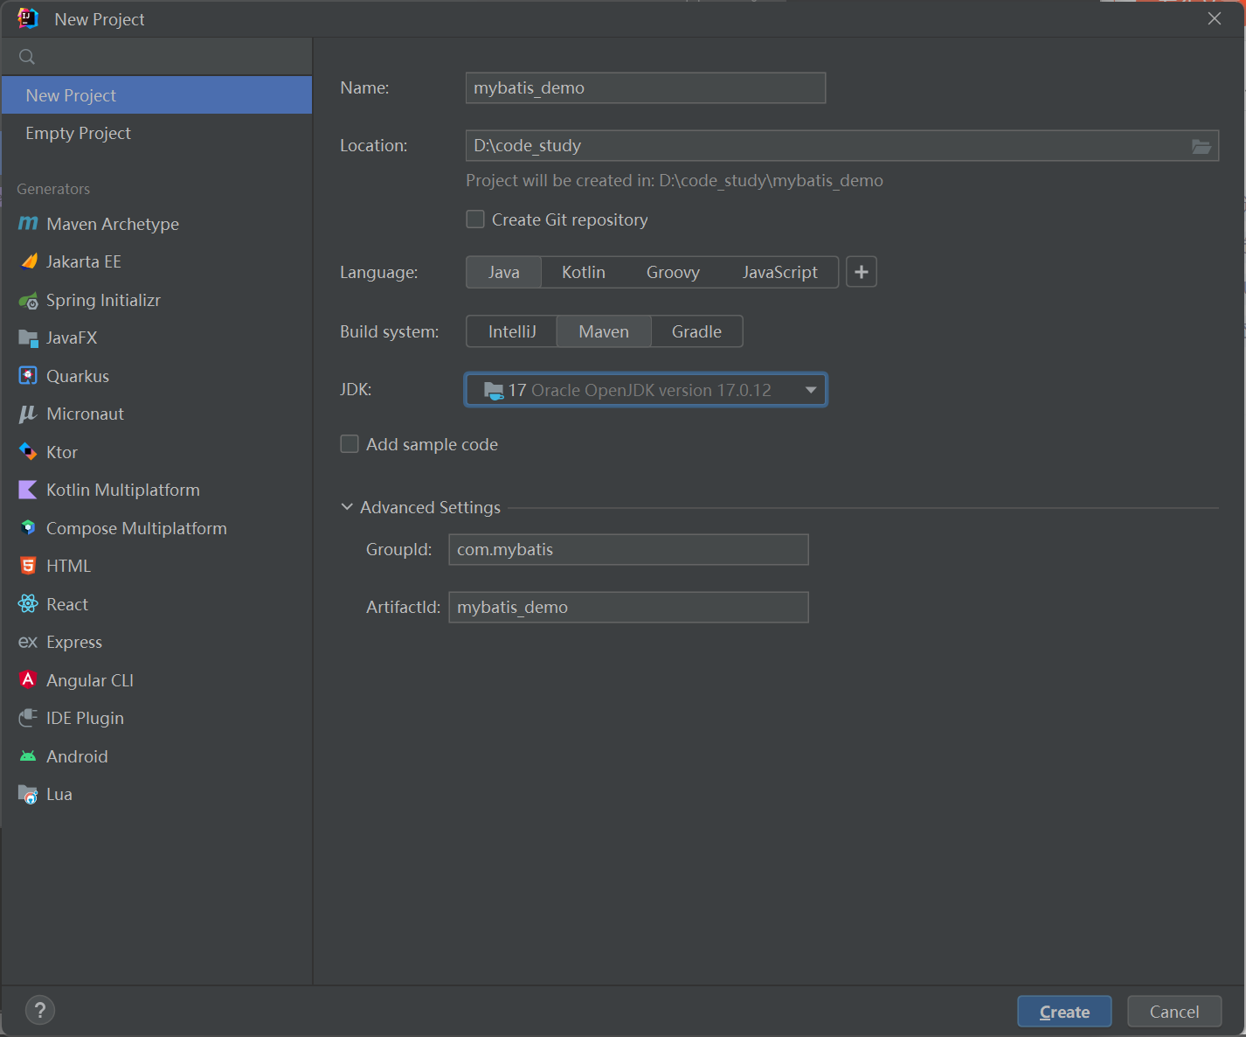Select Kotlin language option
This screenshot has width=1246, height=1037.
click(x=584, y=272)
